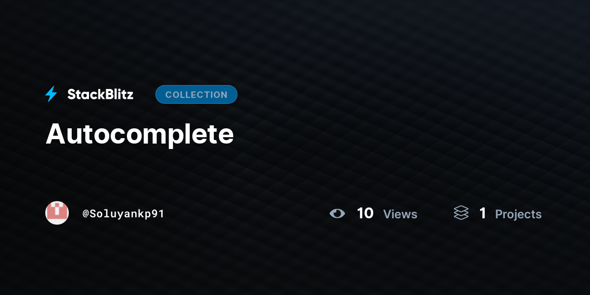
Task: Select the eye views icon
Action: pos(337,213)
